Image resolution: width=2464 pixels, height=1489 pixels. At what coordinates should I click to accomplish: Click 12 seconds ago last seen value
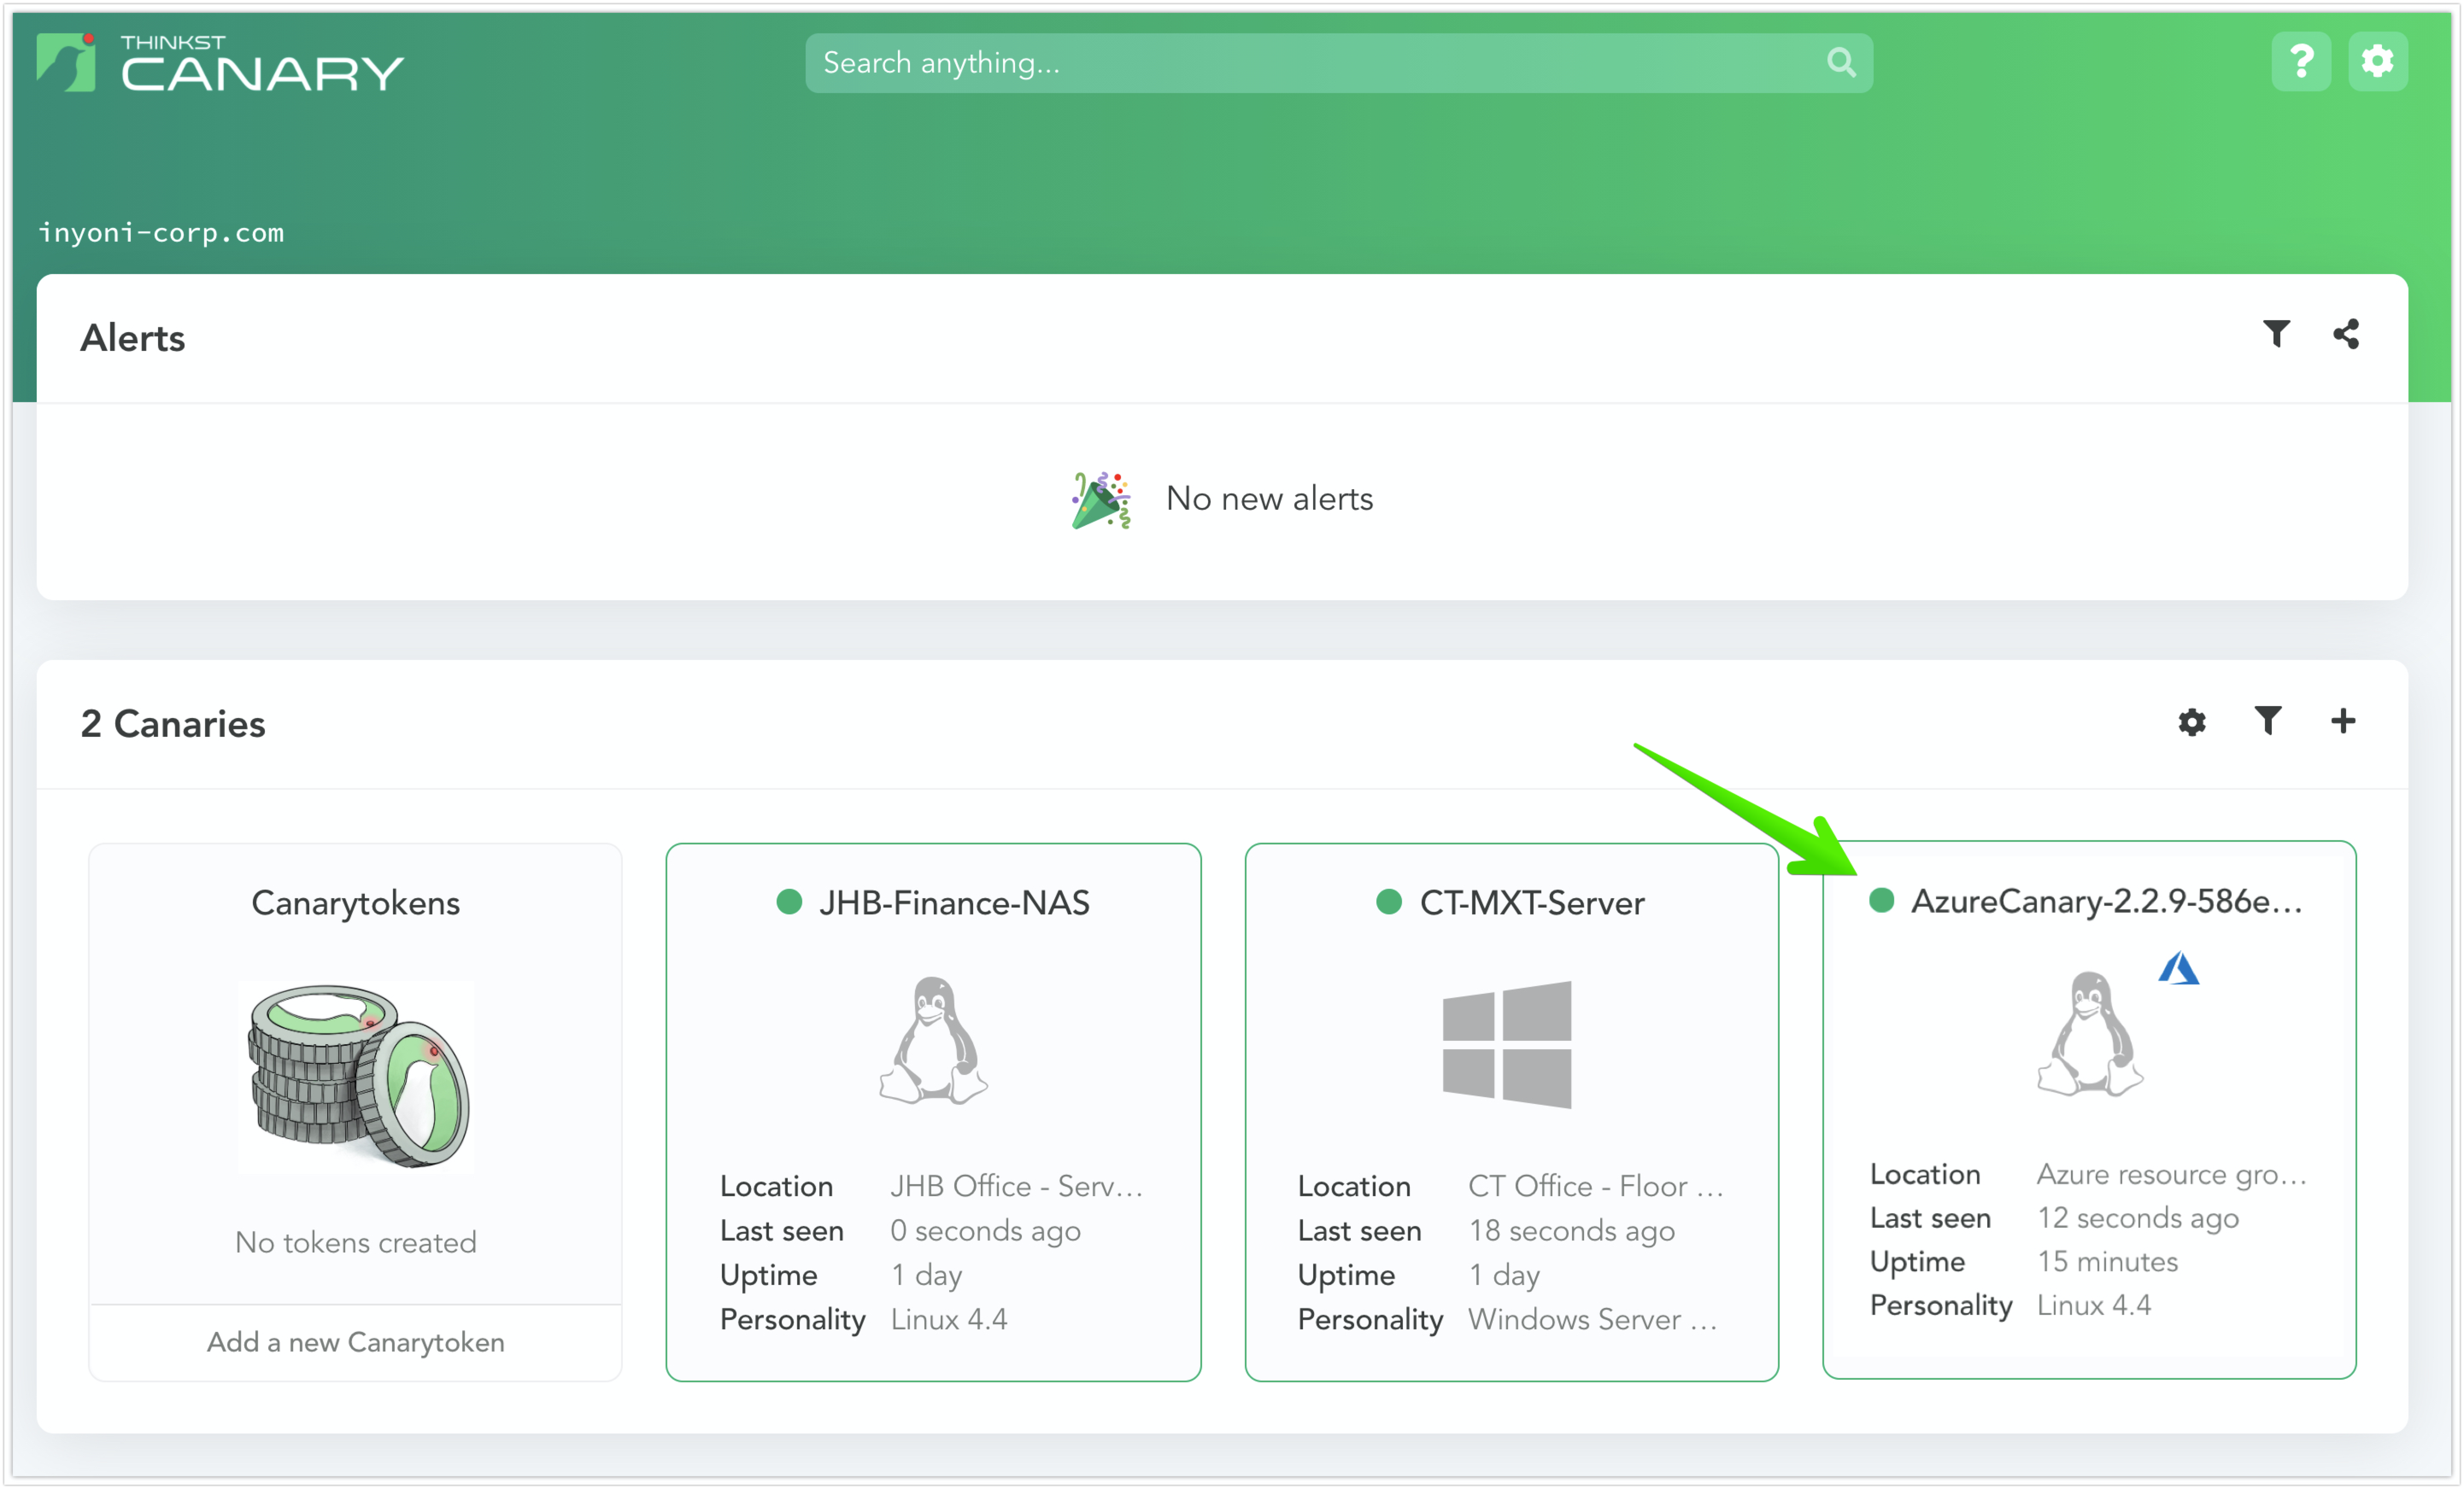tap(2137, 1218)
